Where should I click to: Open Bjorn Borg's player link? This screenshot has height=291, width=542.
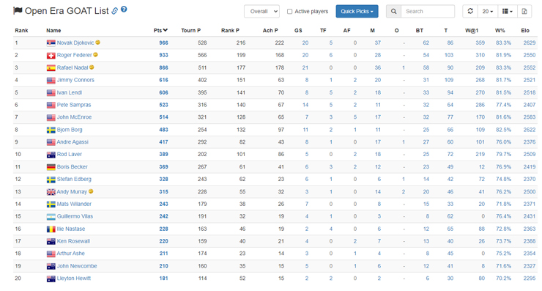[70, 130]
